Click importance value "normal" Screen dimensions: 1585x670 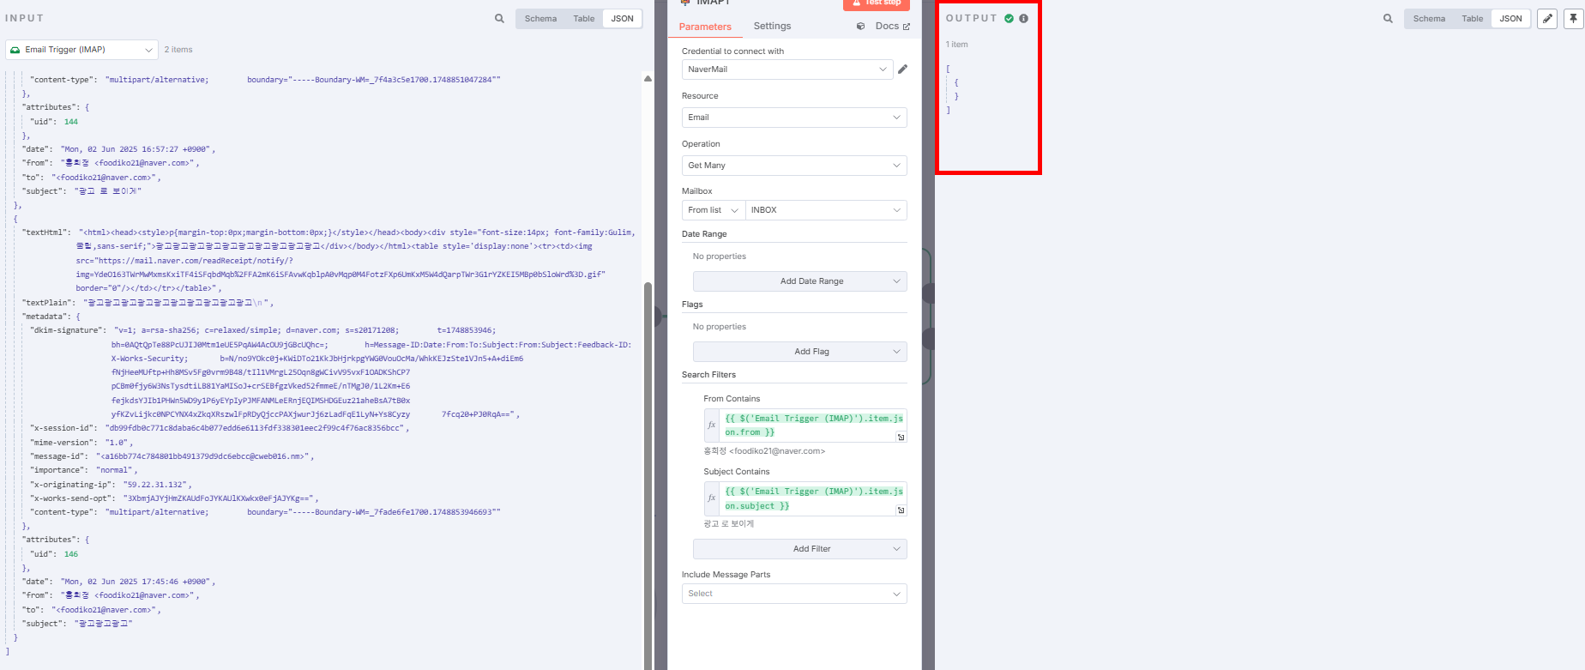point(114,470)
